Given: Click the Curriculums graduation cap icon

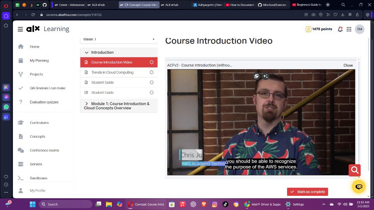Looking at the screenshot, I should tap(21, 122).
